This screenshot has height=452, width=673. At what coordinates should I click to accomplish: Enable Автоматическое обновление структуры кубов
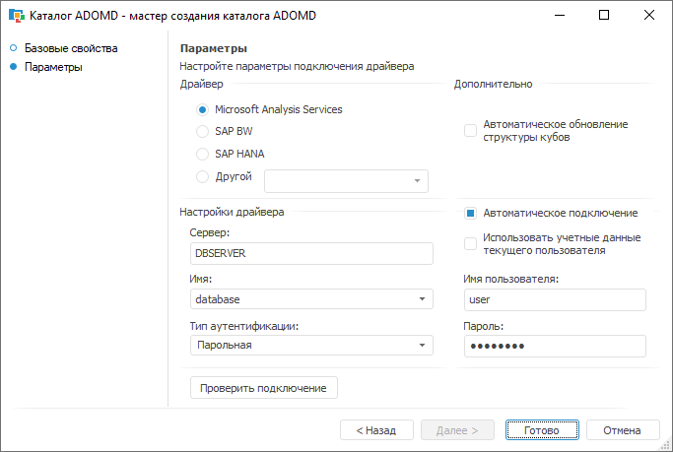470,131
